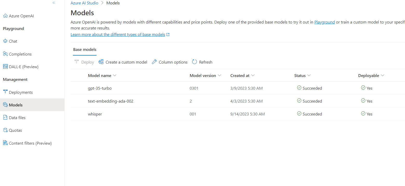This screenshot has width=405, height=186.
Task: Open Learn more about base models link
Action: coord(118,34)
